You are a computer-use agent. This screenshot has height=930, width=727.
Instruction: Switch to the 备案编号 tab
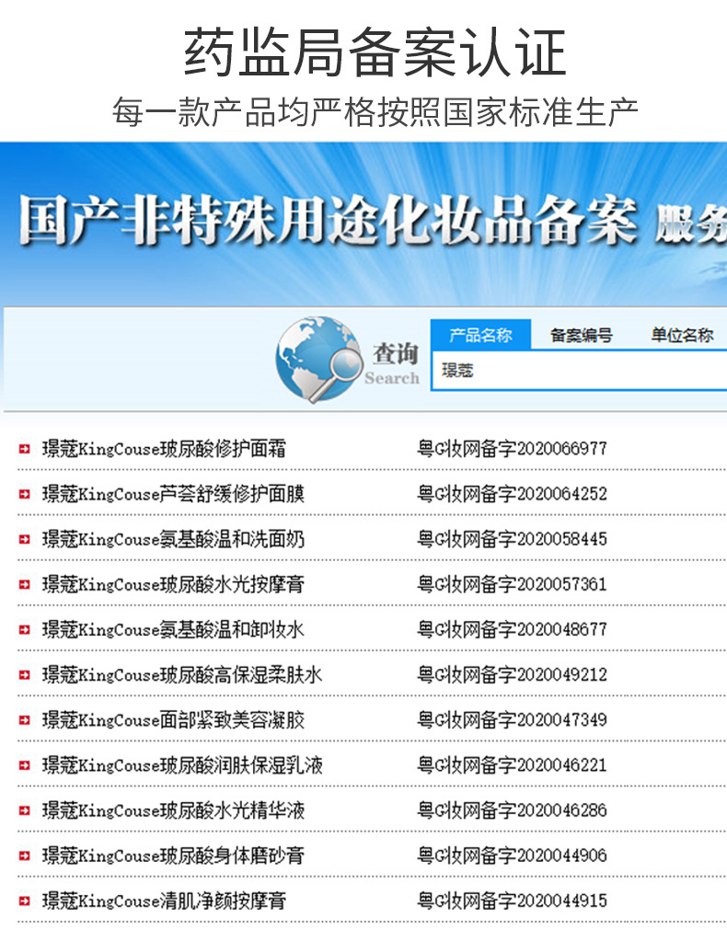(x=581, y=336)
